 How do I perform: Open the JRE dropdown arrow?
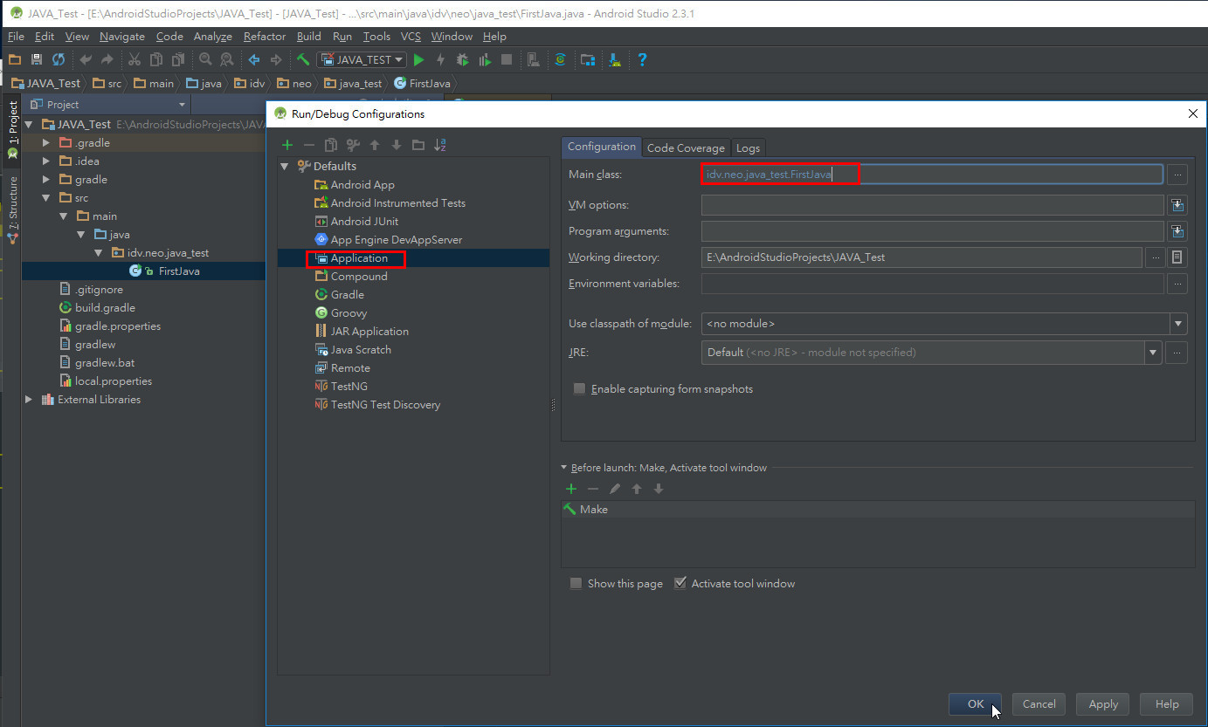click(x=1154, y=353)
